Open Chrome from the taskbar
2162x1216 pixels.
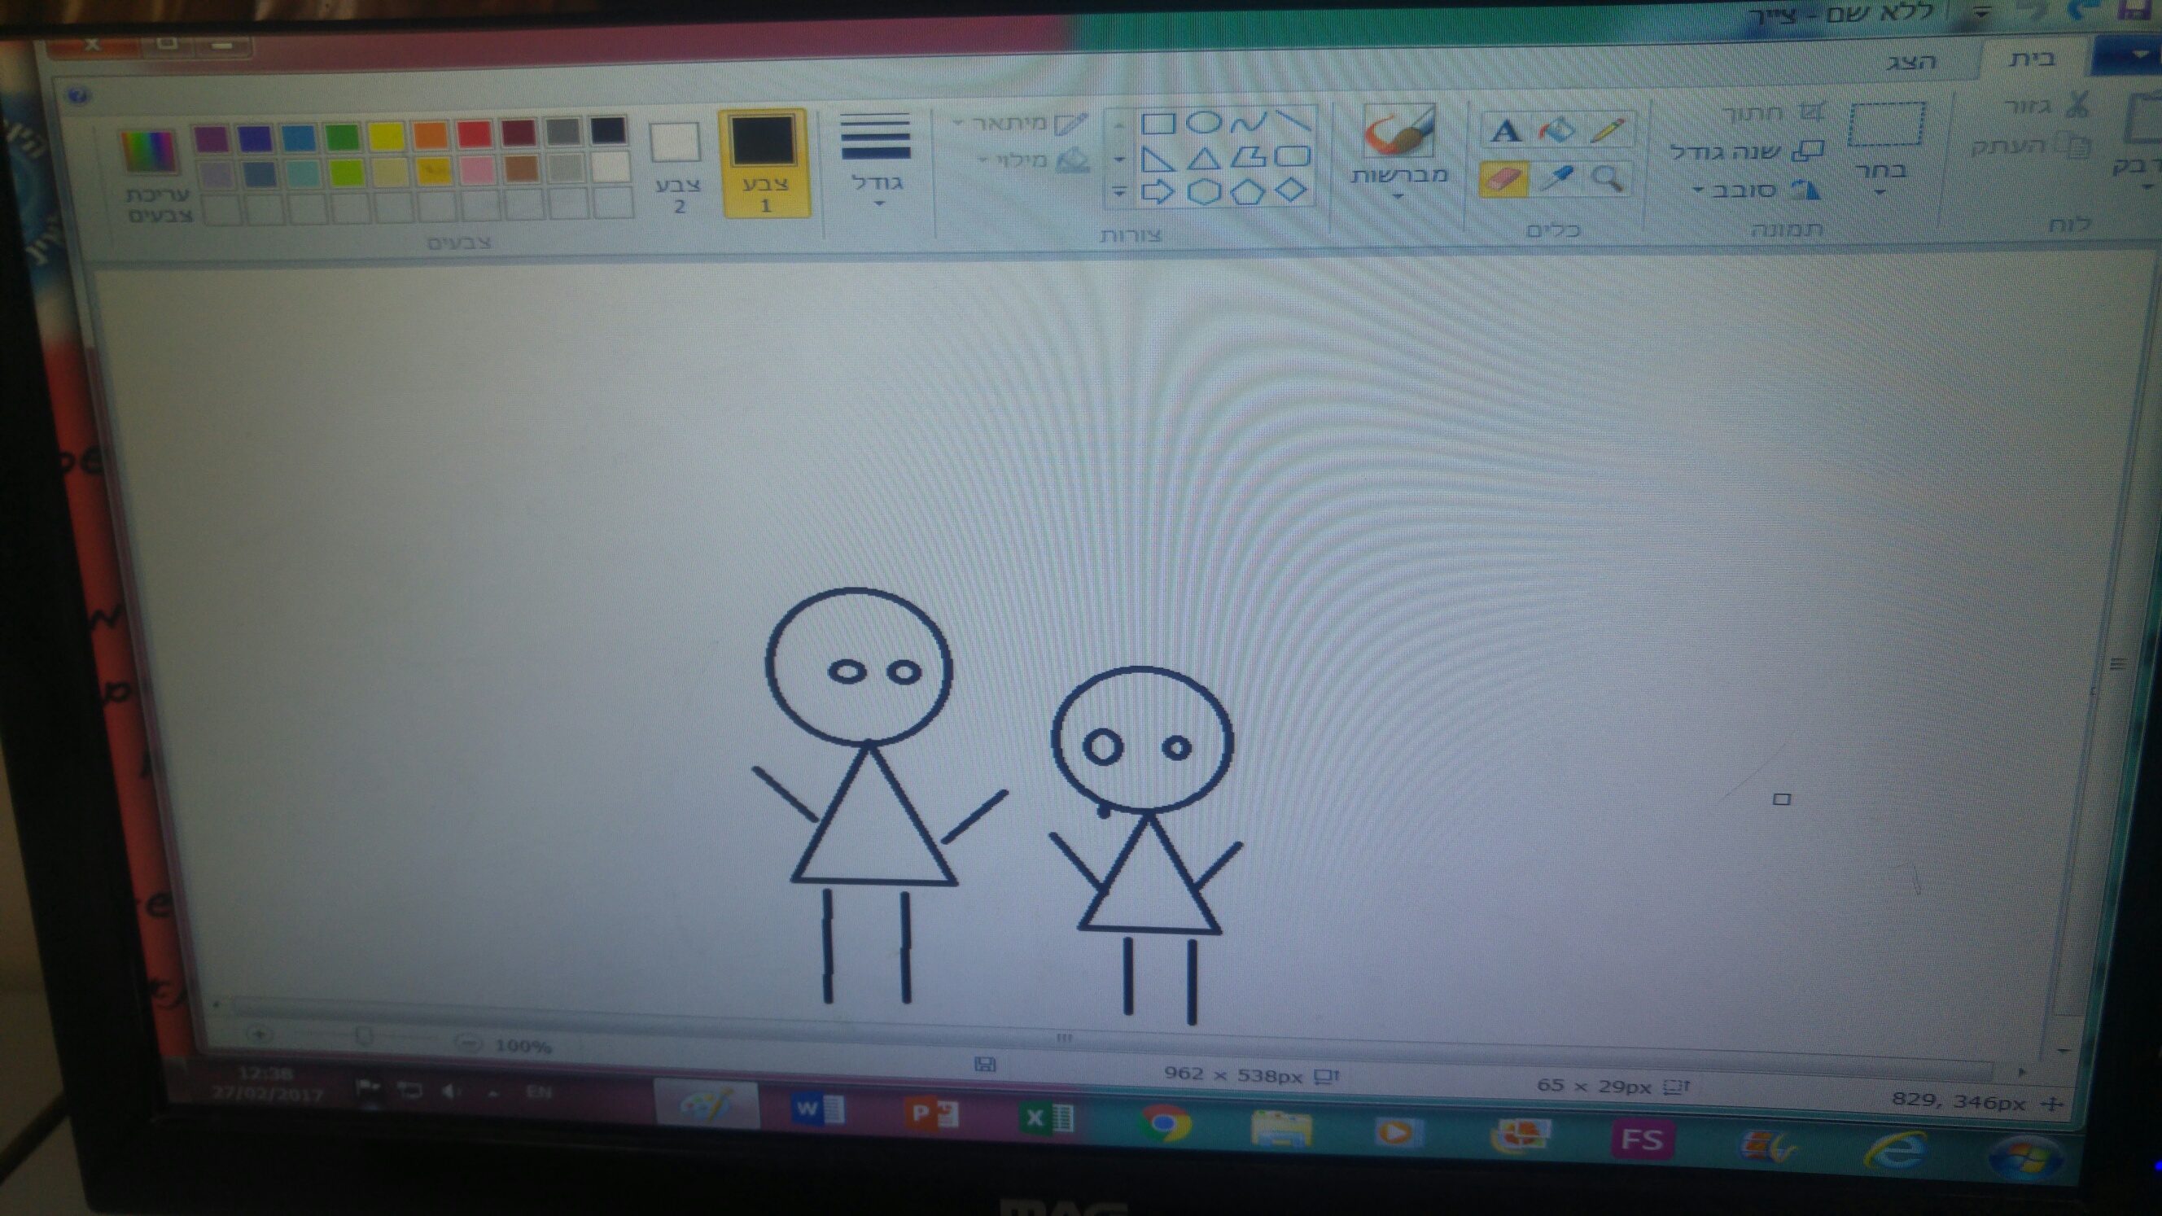[1164, 1122]
